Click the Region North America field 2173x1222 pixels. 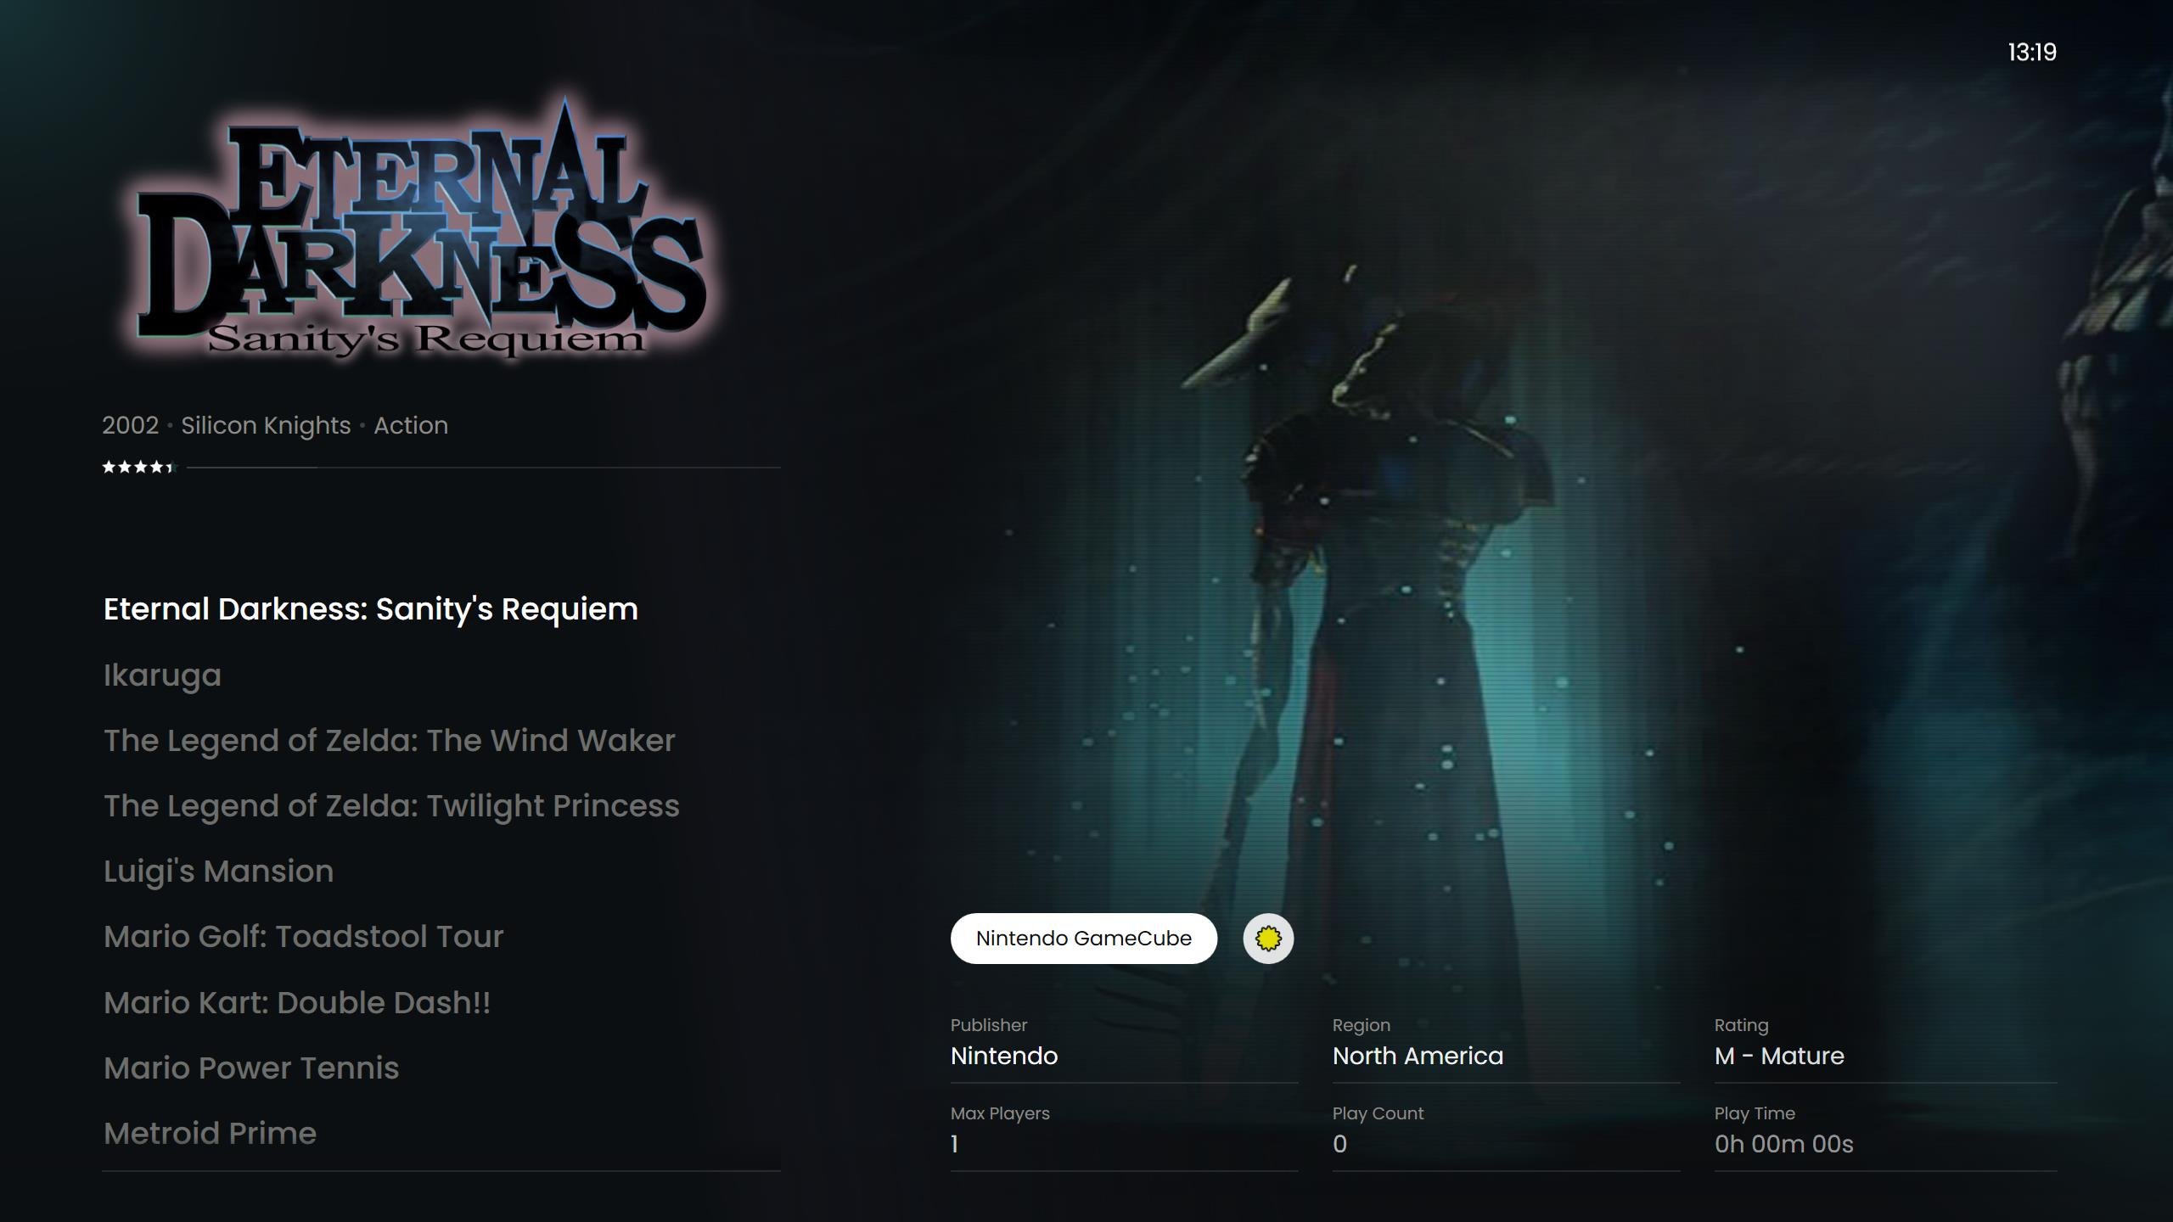coord(1506,1048)
